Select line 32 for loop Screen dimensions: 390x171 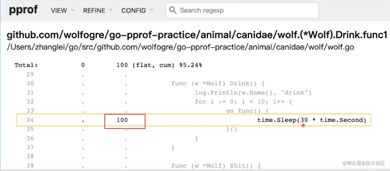pyautogui.click(x=243, y=102)
